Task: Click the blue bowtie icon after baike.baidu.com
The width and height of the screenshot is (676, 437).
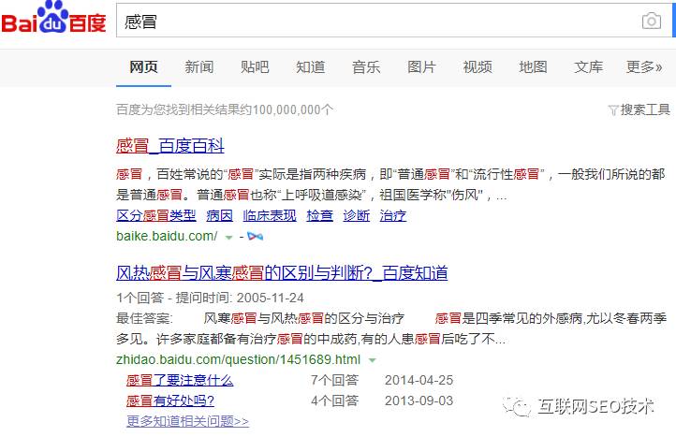Action: [x=256, y=236]
